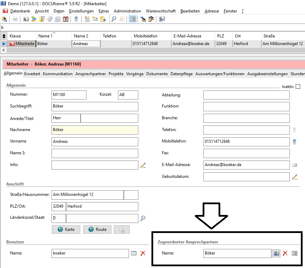This screenshot has height=268, width=305.
Task: Click the Kürzel input field containing AB
Action: coord(128,95)
